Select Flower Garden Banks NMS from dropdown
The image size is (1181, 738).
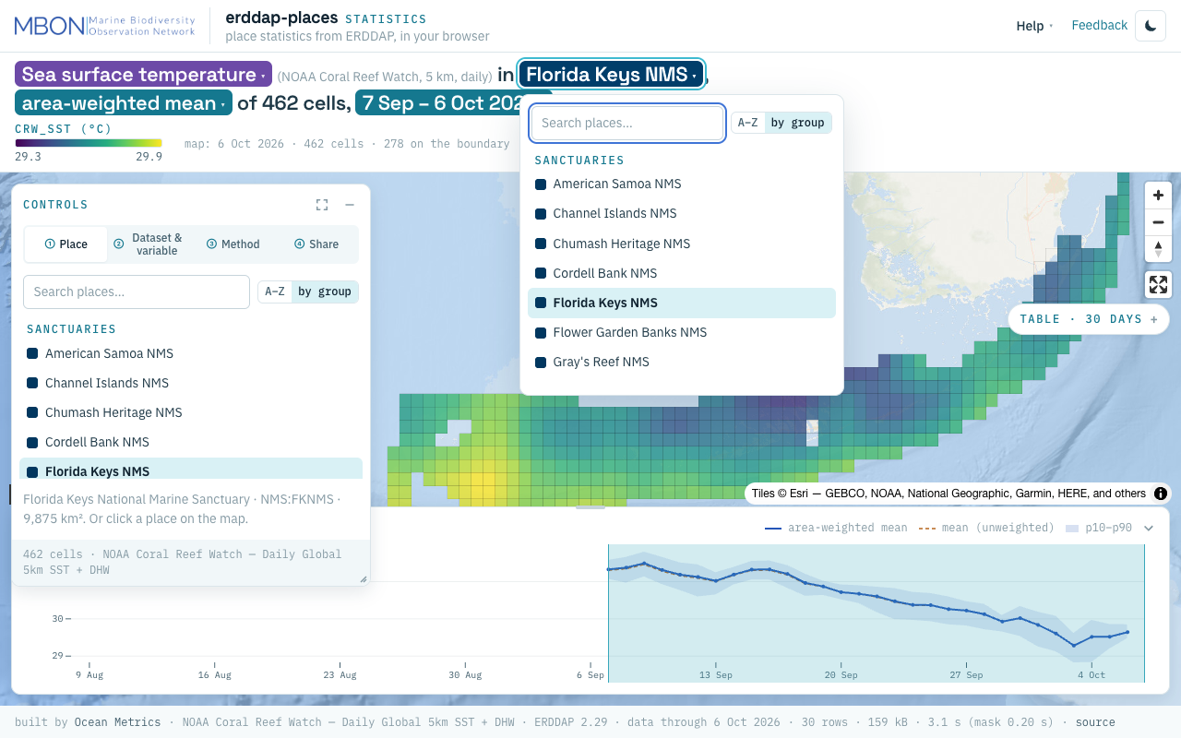pyautogui.click(x=682, y=332)
